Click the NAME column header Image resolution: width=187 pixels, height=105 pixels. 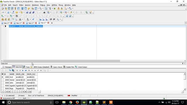12,74
